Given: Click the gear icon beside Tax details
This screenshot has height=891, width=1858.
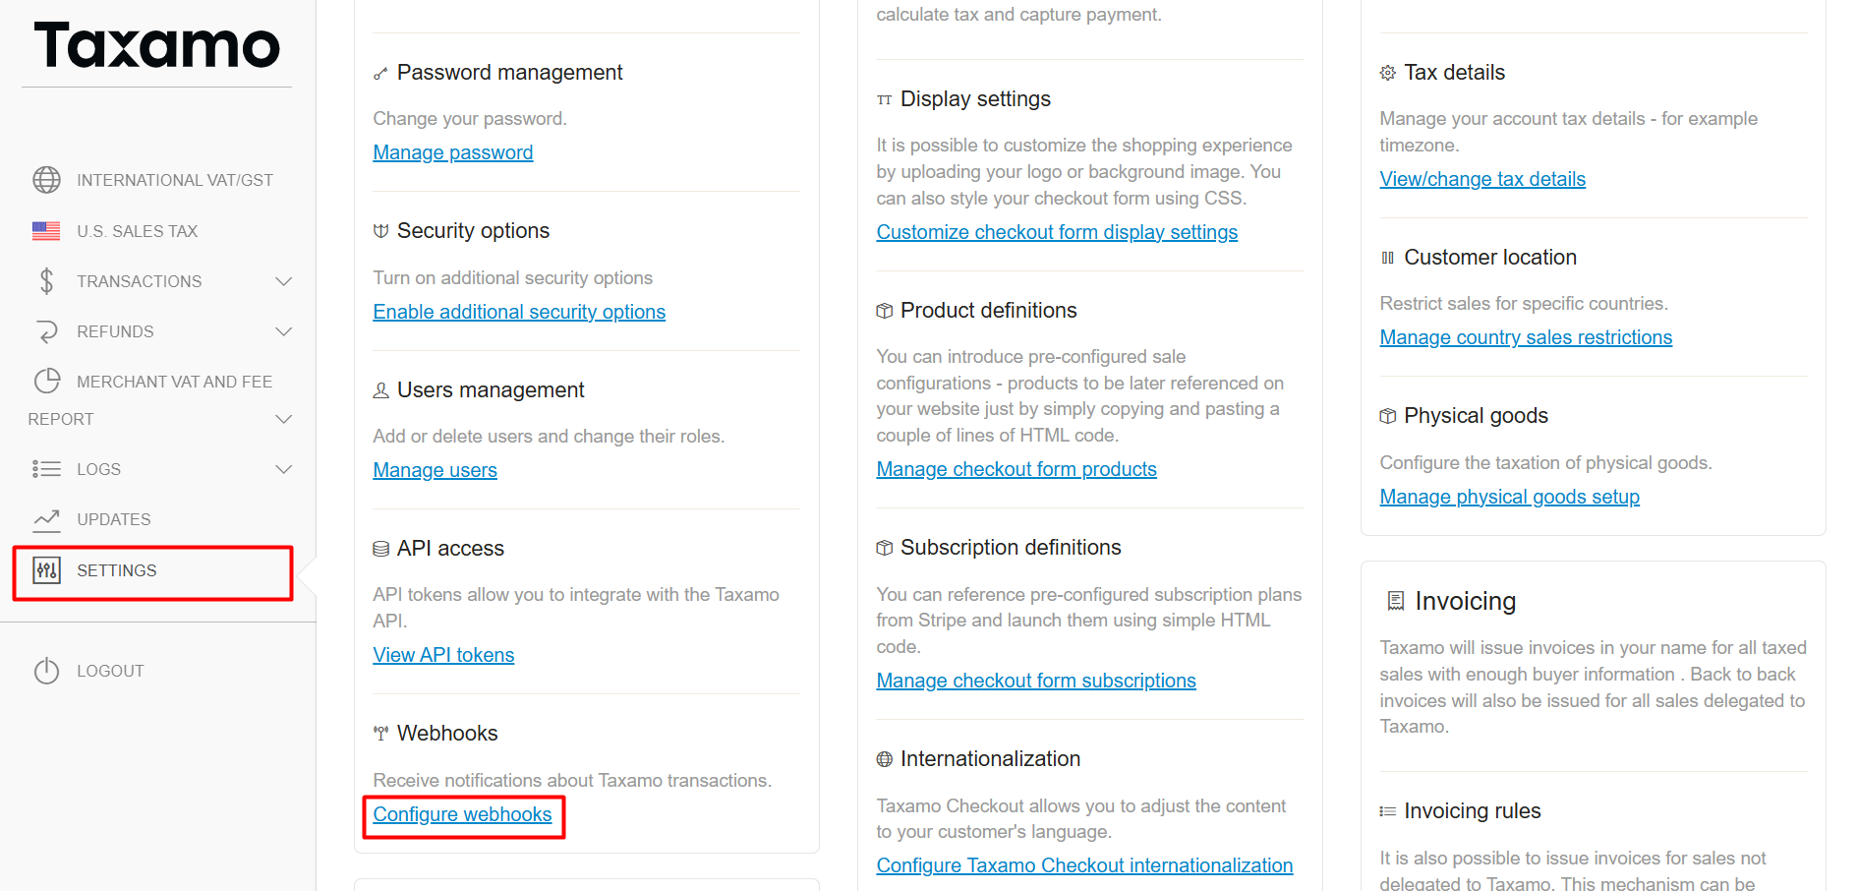Looking at the screenshot, I should point(1387,73).
